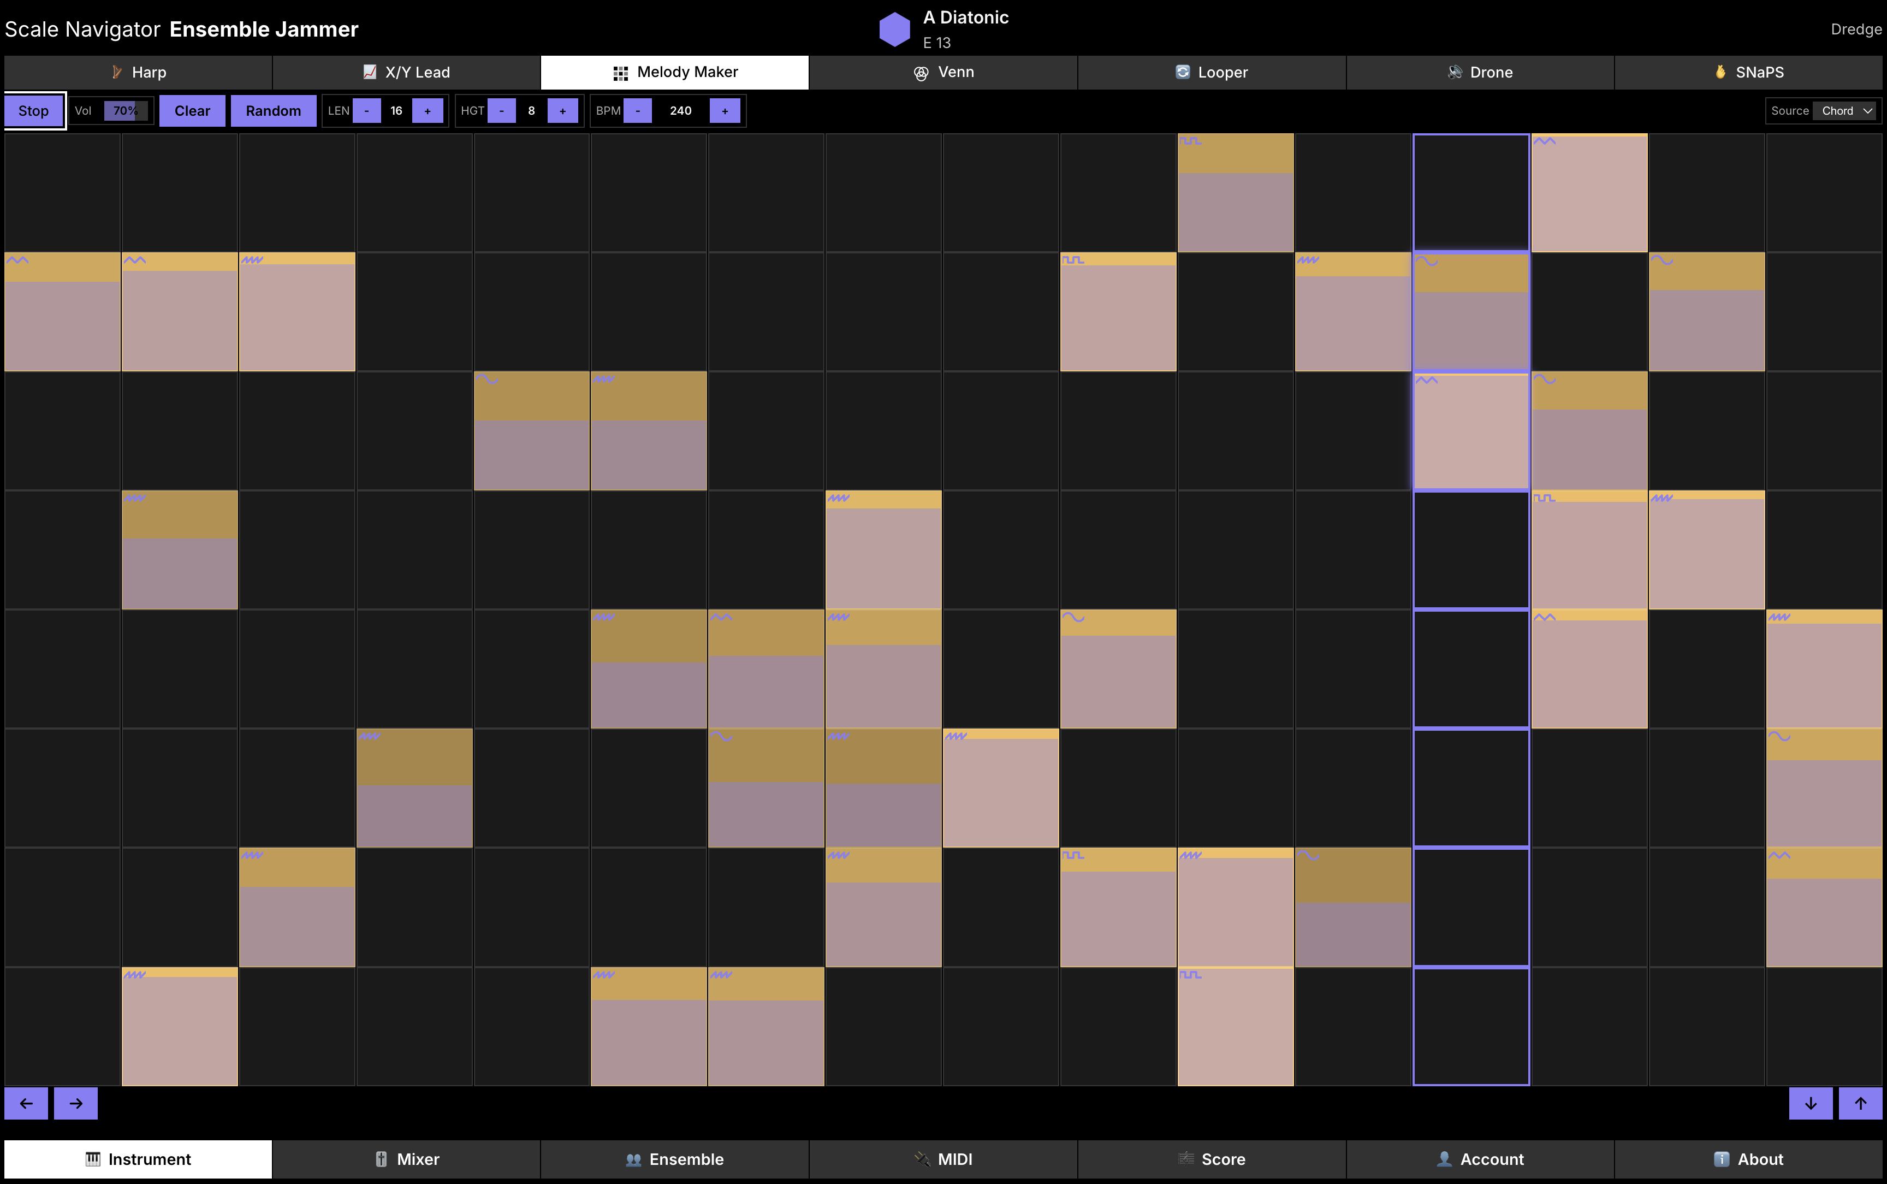The width and height of the screenshot is (1887, 1184).
Task: Click the Clear button
Action: pos(192,110)
